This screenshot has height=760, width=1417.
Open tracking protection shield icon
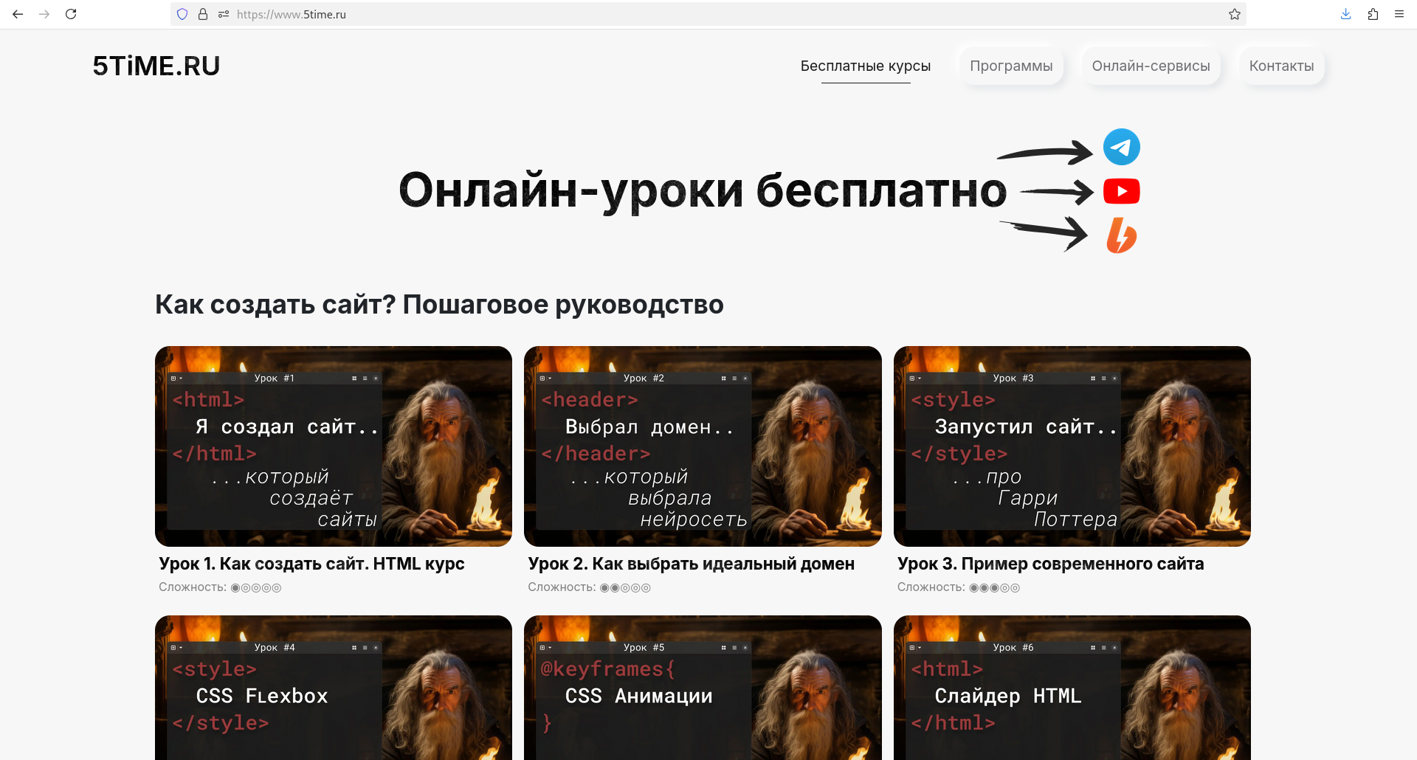click(x=182, y=14)
